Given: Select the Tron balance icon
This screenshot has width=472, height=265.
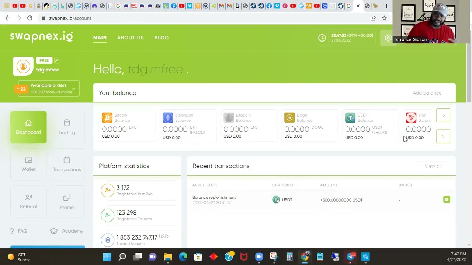Looking at the screenshot, I should click(411, 118).
